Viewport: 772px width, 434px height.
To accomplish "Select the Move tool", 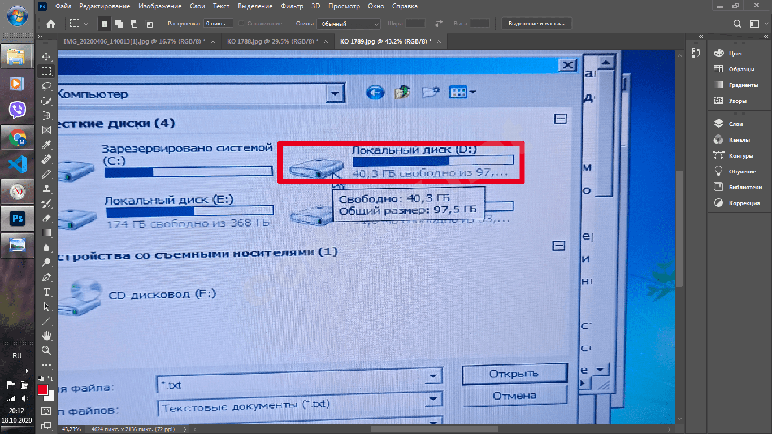I will [46, 57].
